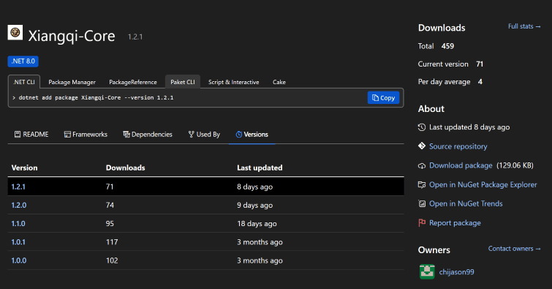The height and width of the screenshot is (289, 552).
Task: Click the NuGet Trends chart icon
Action: coord(422,203)
